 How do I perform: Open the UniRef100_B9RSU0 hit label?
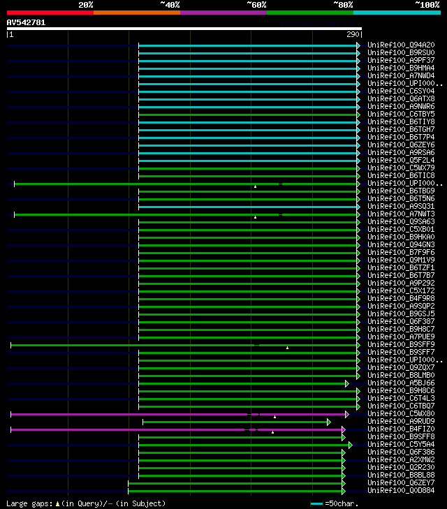pyautogui.click(x=401, y=52)
